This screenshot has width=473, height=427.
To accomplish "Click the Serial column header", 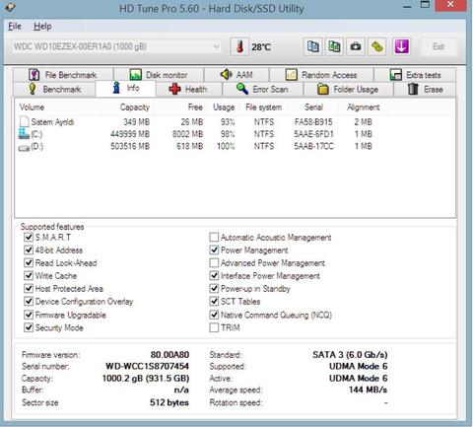I will (313, 107).
